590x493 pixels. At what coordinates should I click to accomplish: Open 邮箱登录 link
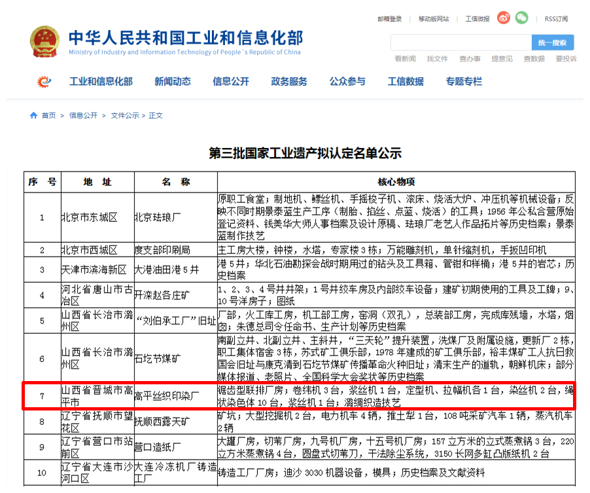[389, 19]
